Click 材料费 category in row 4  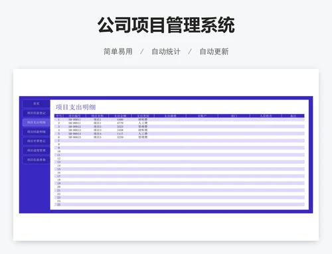[x=143, y=130]
